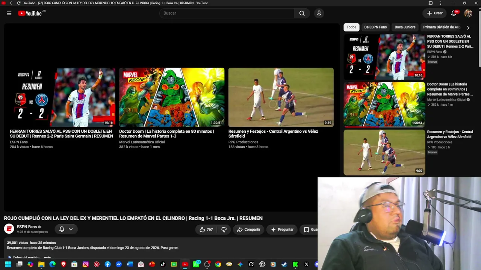Open the browser three-dot menu

[x=441, y=3]
